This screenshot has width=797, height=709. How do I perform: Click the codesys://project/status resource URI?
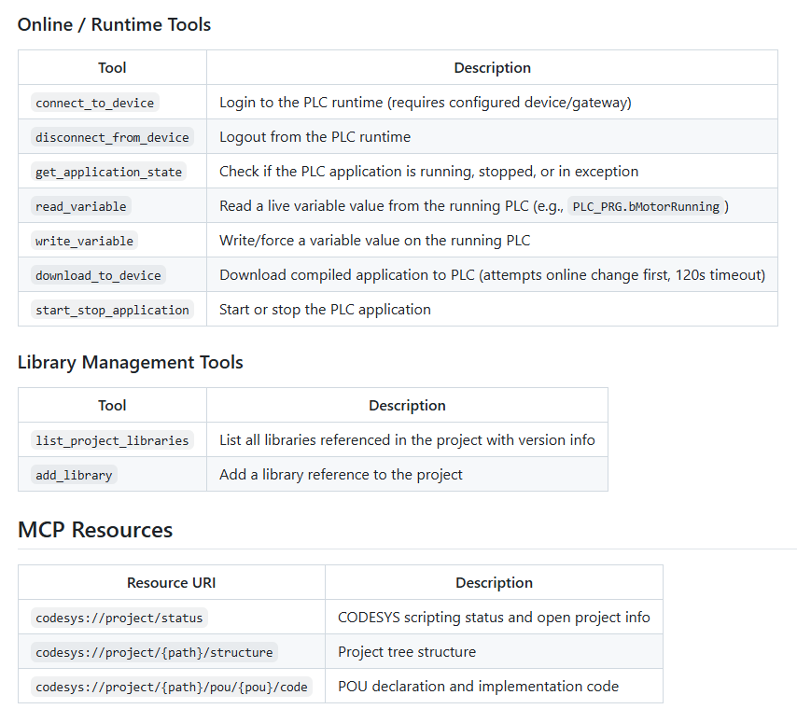(119, 618)
